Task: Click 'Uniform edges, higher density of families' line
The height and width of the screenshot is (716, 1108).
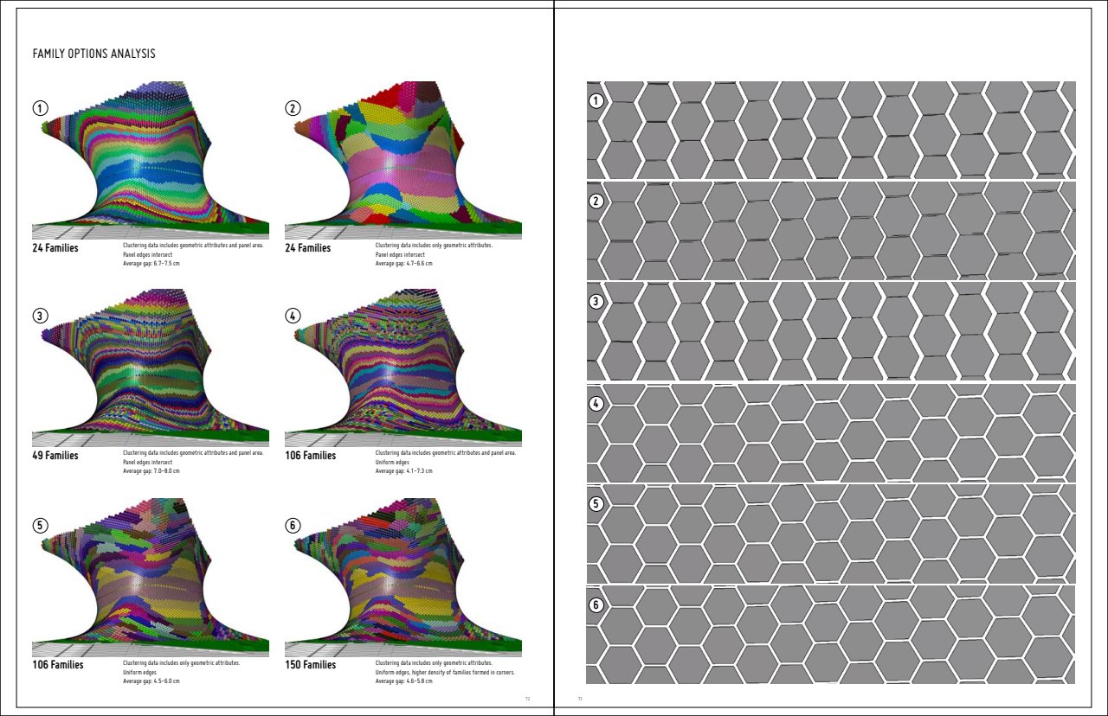Action: tap(445, 672)
